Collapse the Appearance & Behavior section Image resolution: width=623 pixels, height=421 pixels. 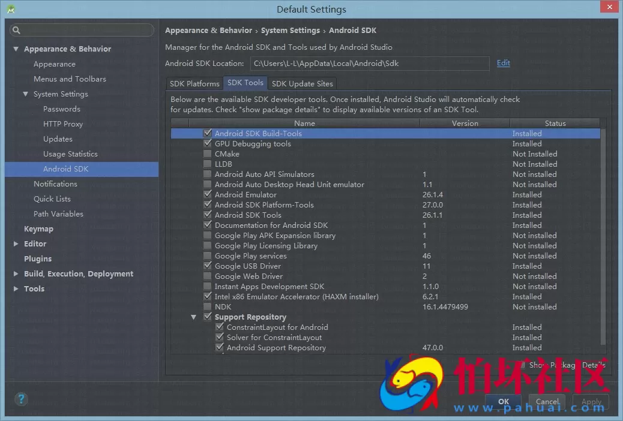[x=15, y=49]
